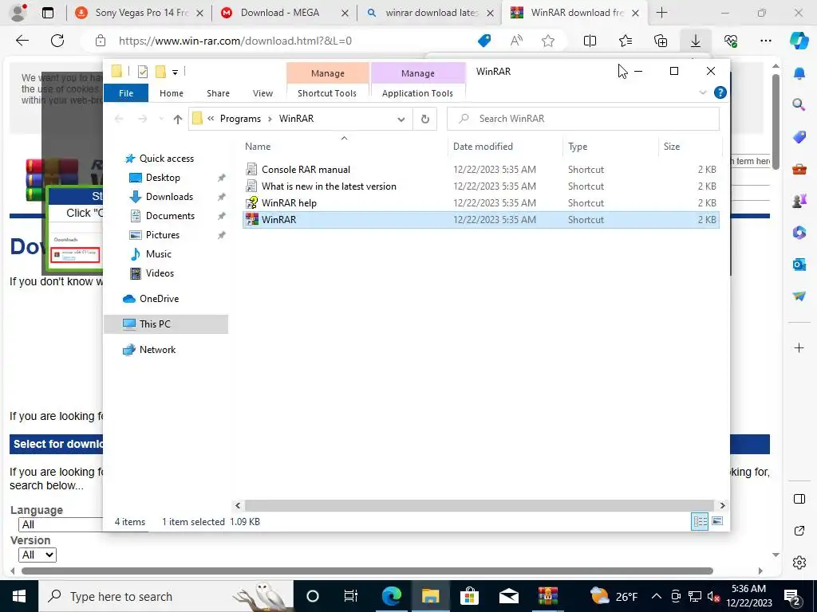Open Edge downloads panel icon
This screenshot has width=817, height=612.
[695, 41]
